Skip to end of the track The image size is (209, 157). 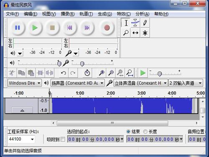87,28
